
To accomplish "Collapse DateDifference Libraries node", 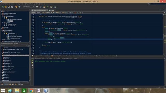I will click(3, 22).
